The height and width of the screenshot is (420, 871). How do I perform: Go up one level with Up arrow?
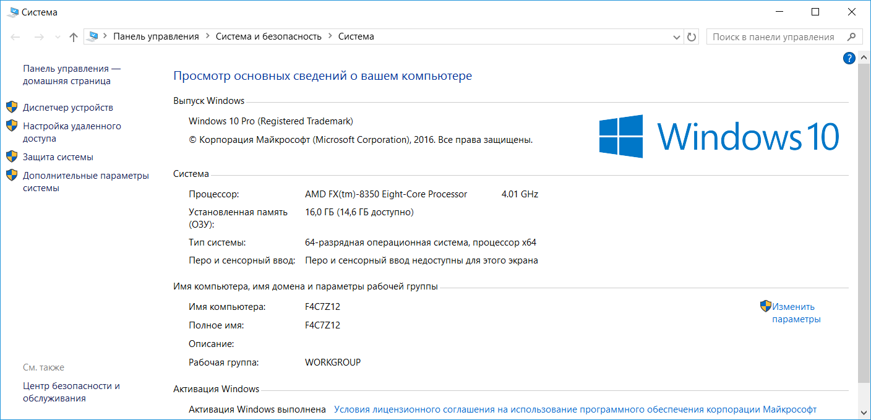[x=74, y=37]
